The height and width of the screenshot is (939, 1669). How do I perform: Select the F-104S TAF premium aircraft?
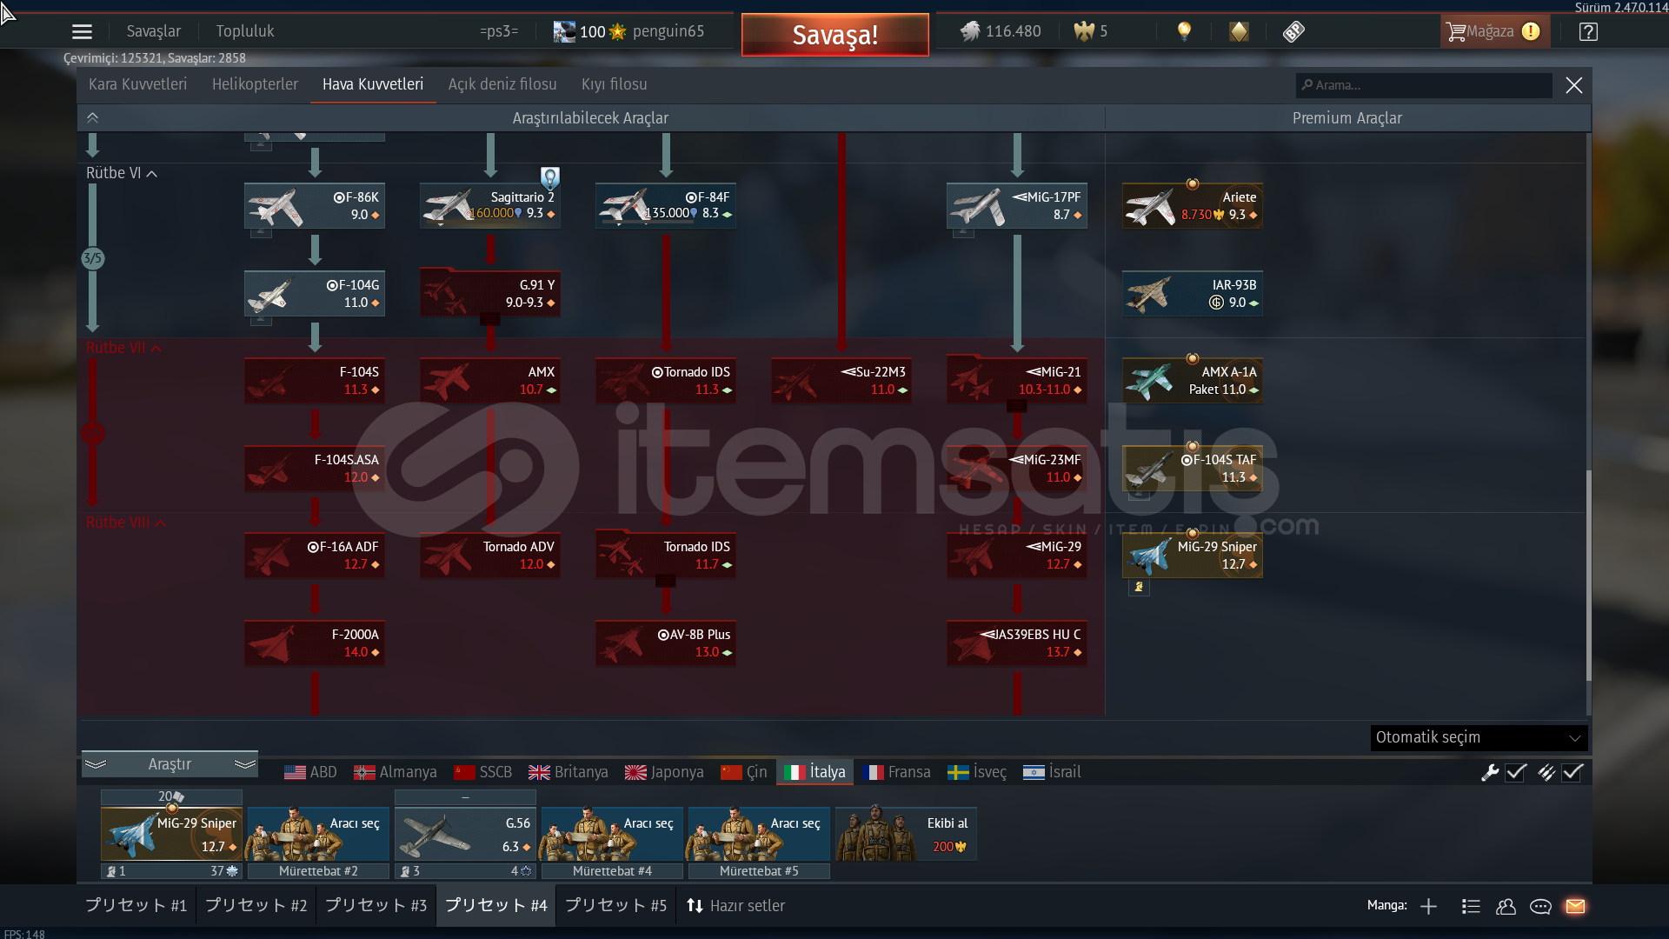point(1193,469)
